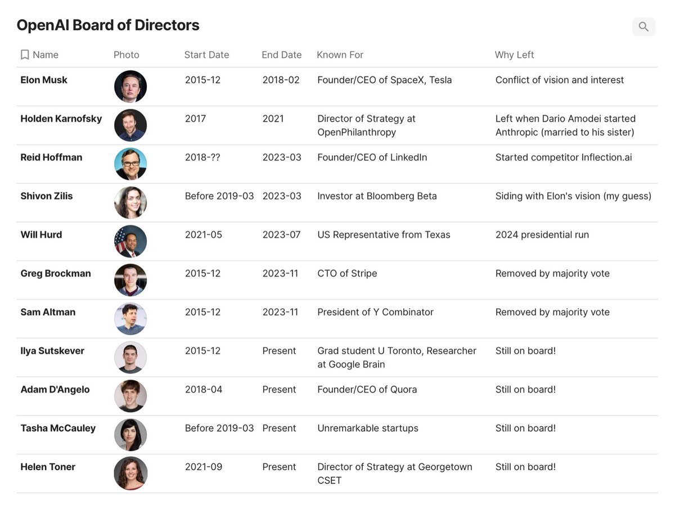The height and width of the screenshot is (514, 675).
Task: Click the Adam D'Angelo name entry
Action: [55, 389]
